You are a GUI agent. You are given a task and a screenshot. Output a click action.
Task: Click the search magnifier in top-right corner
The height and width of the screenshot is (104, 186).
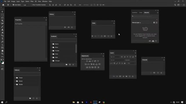(x=175, y=5)
